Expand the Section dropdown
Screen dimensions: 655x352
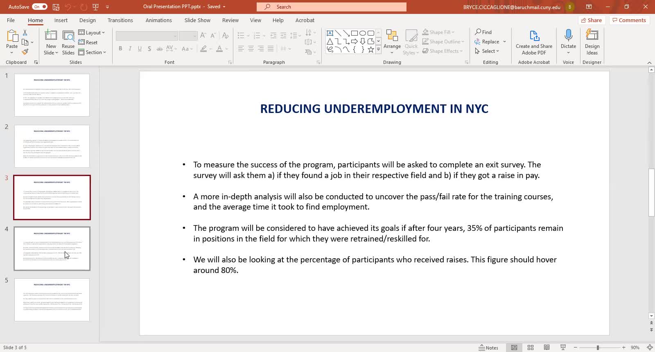[x=92, y=52]
